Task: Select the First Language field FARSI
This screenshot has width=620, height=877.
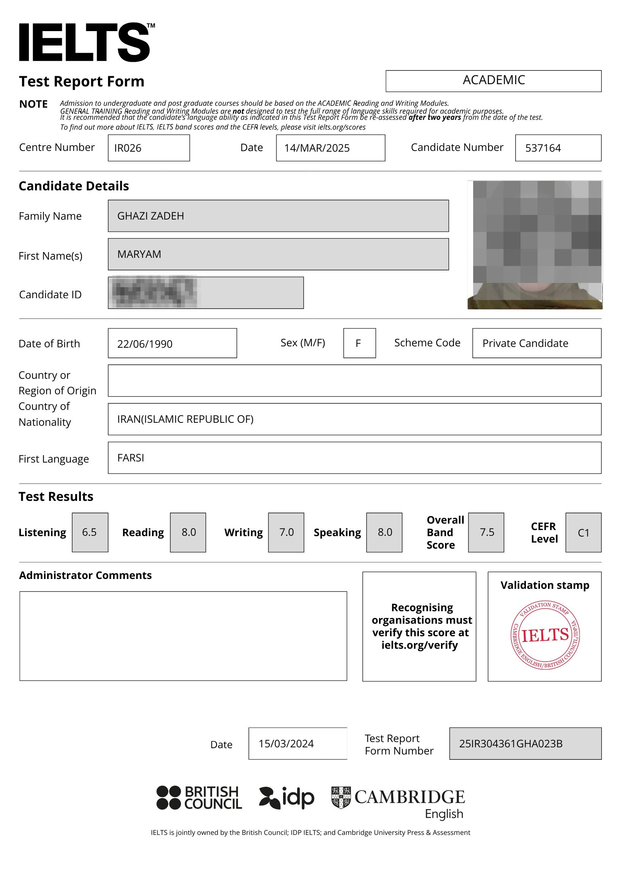Action: pyautogui.click(x=354, y=458)
